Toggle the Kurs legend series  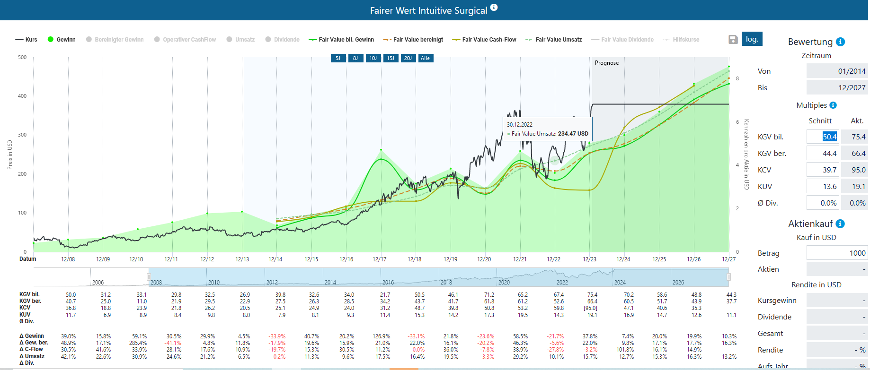(x=26, y=40)
